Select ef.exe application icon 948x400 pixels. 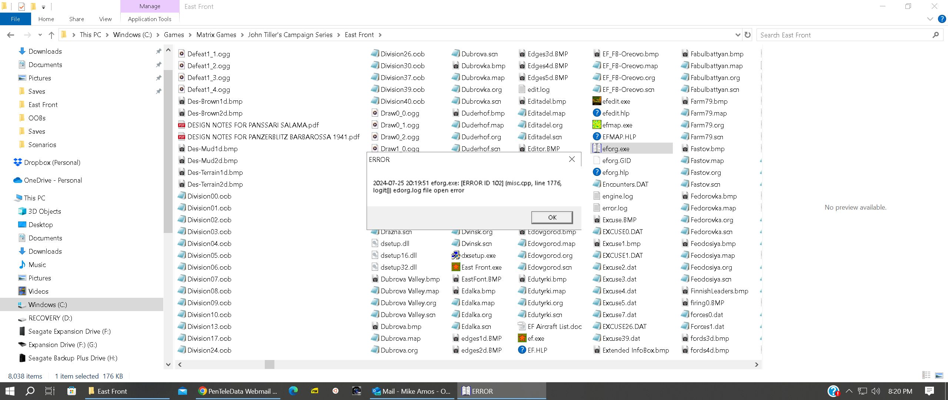tap(522, 338)
